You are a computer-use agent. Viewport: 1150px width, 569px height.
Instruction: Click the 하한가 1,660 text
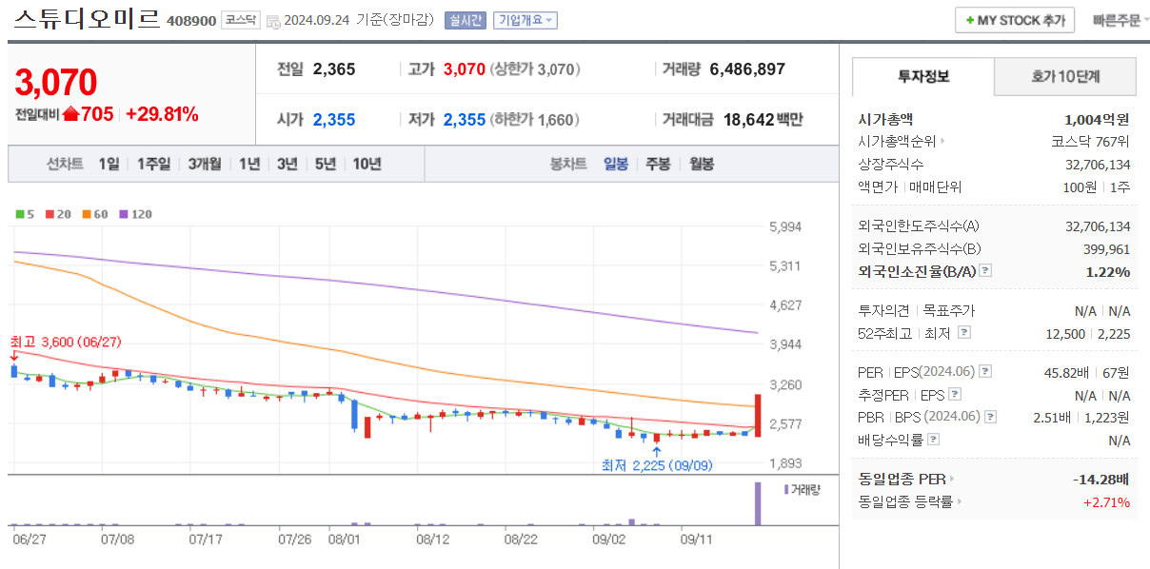pos(535,120)
